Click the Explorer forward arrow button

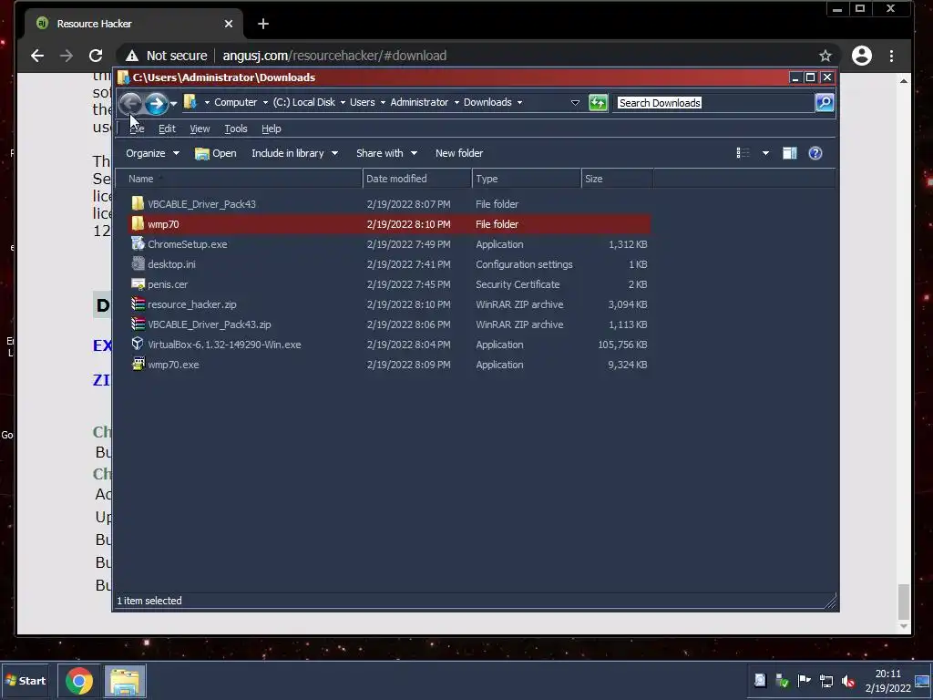tap(157, 104)
